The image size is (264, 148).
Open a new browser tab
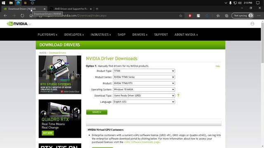[97, 9]
